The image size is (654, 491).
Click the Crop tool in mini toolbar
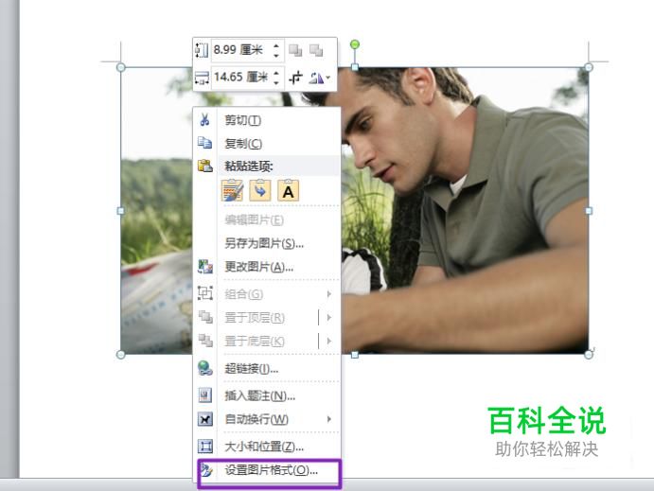tap(295, 78)
